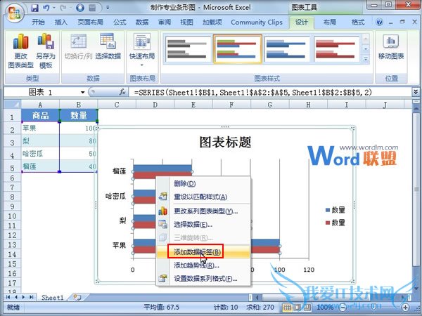
Task: Open Change Chart Type (更改图表类型)
Action: click(x=20, y=51)
